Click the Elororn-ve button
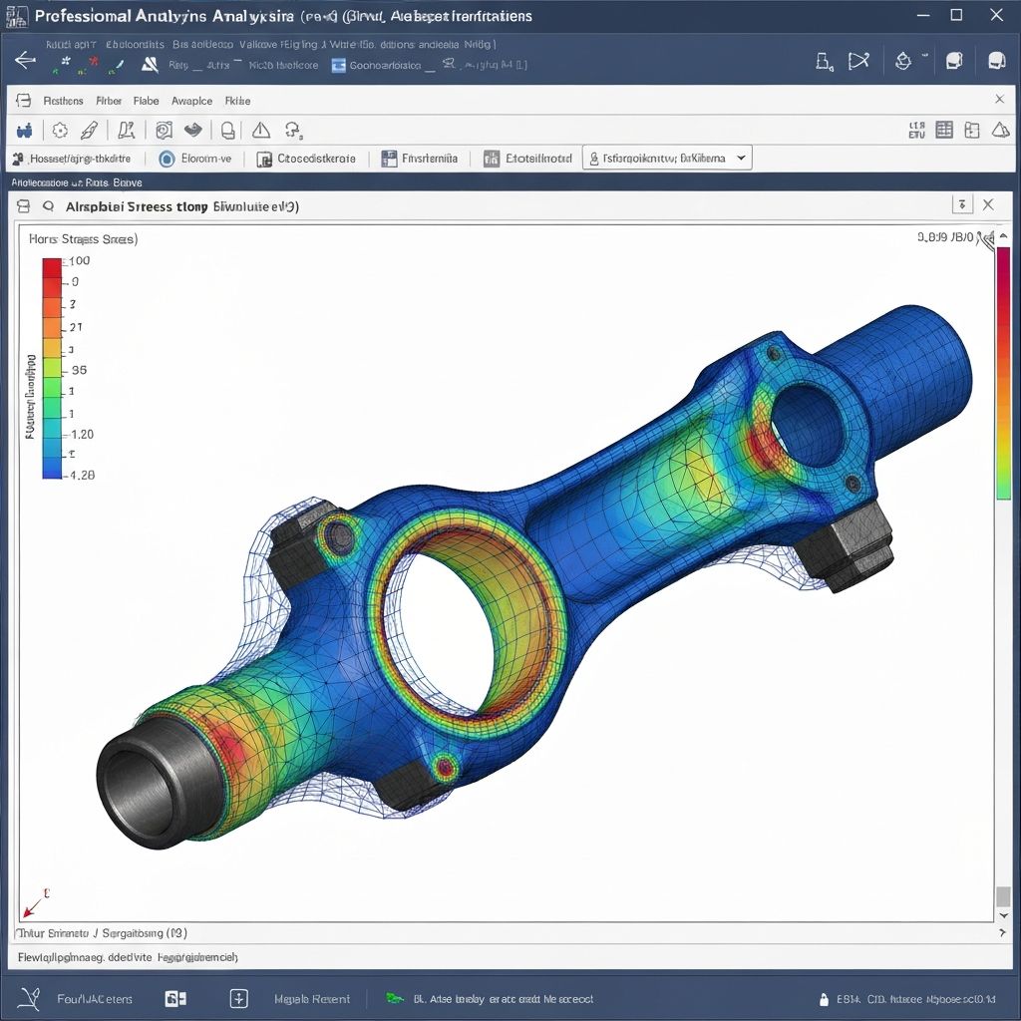Image resolution: width=1021 pixels, height=1021 pixels. pyautogui.click(x=195, y=158)
